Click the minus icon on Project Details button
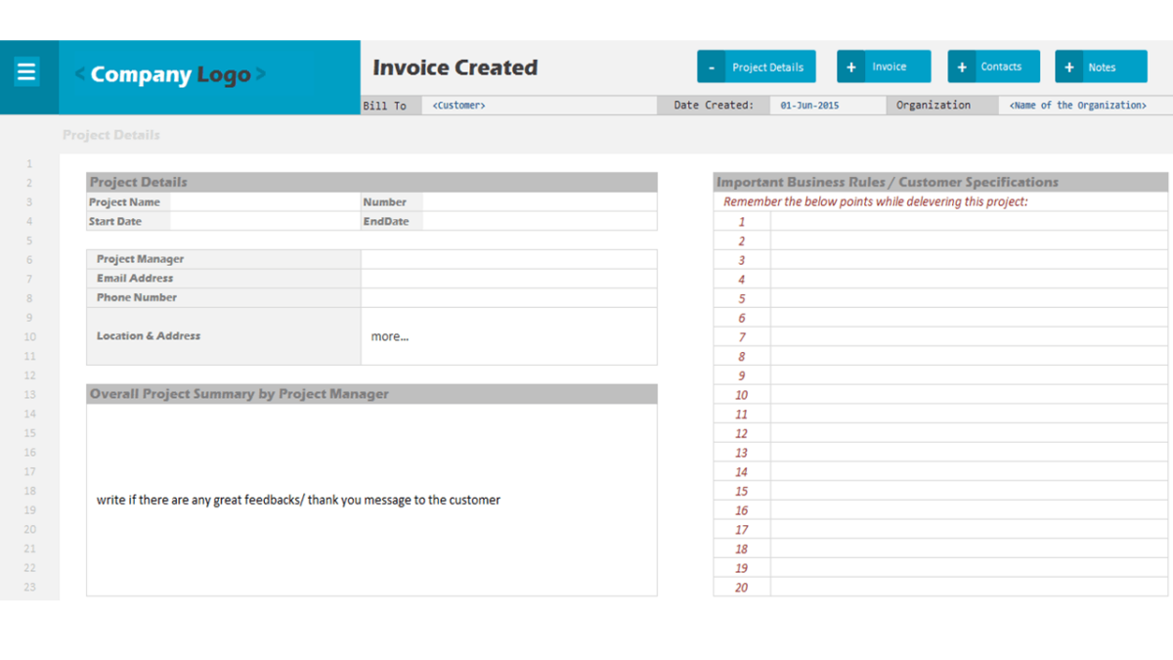Screen dimensions: 1173x660 [x=710, y=66]
